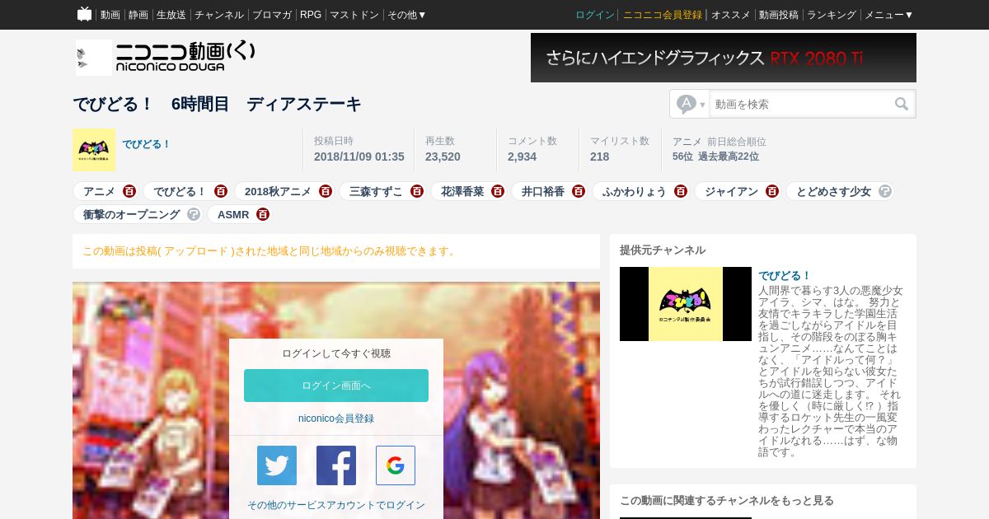Click the Niconico TV icon in top bar

84,14
